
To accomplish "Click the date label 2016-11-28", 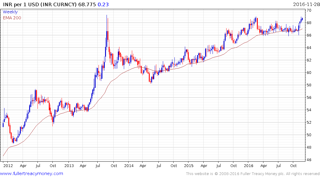I will point(306,4).
